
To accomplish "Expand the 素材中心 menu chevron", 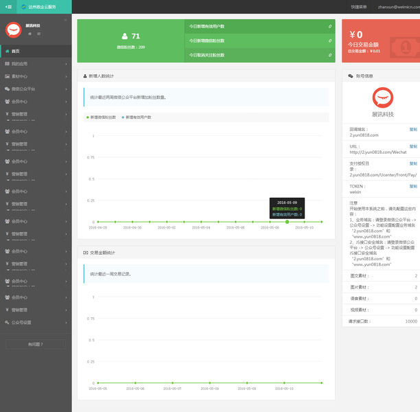I will pyautogui.click(x=66, y=77).
